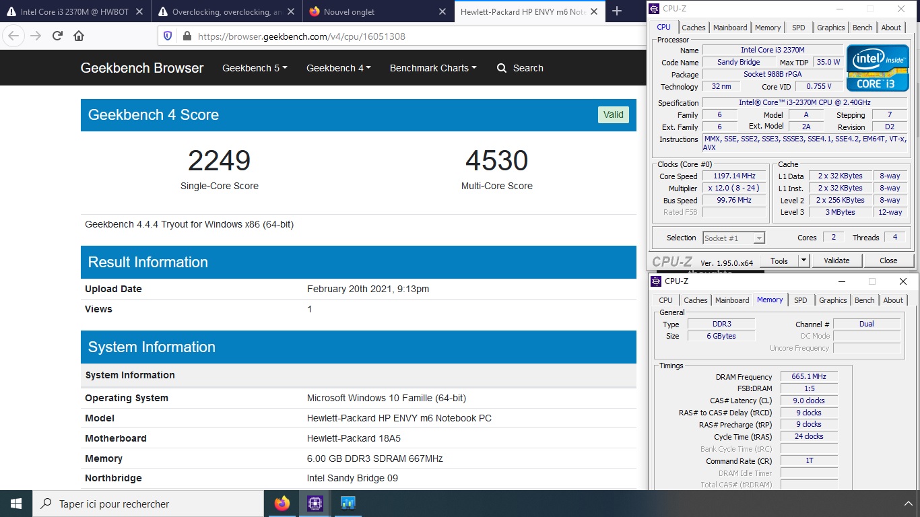
Task: Click the Sandy Bridge Code Name field
Action: pos(738,62)
